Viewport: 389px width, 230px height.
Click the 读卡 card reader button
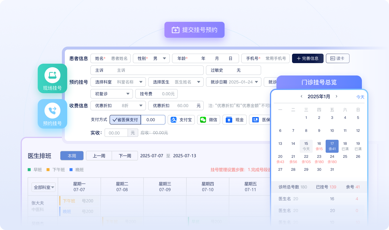pyautogui.click(x=337, y=58)
